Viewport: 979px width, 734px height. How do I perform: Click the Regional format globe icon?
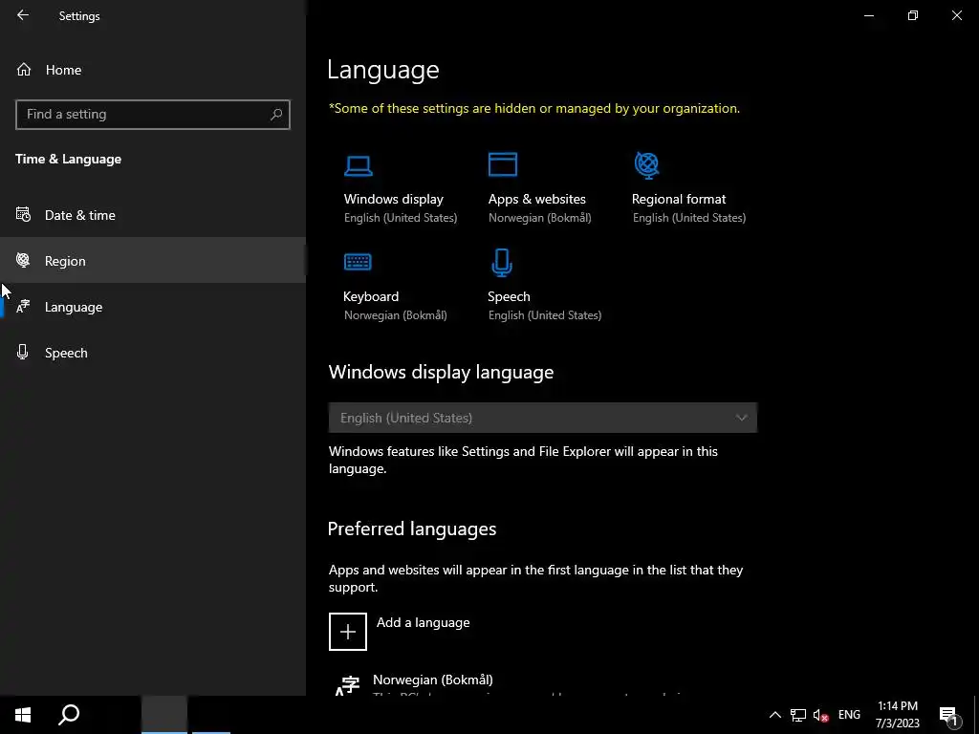(647, 164)
